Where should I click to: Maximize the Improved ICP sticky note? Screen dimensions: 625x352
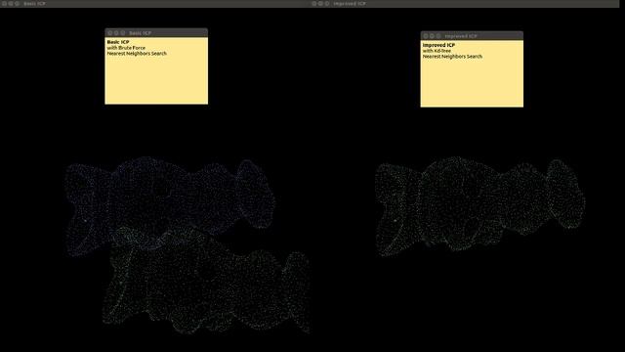pyautogui.click(x=438, y=36)
